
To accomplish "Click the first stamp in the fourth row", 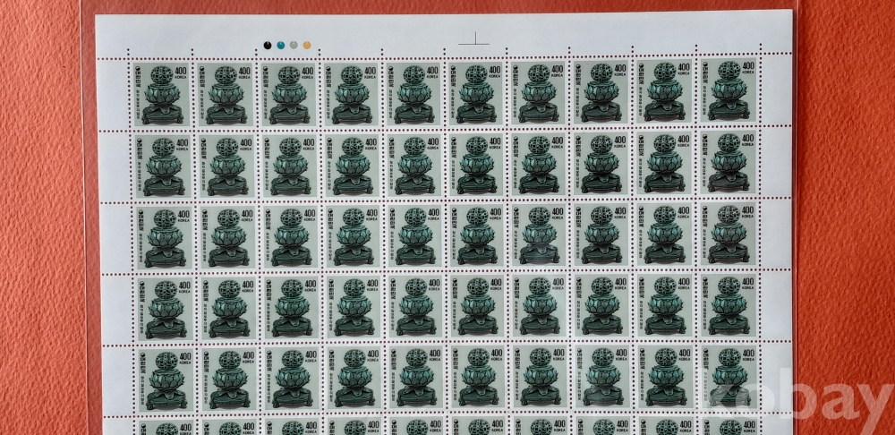I will [163, 309].
